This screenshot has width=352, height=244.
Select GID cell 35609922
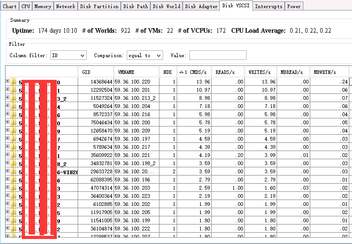[96, 155]
